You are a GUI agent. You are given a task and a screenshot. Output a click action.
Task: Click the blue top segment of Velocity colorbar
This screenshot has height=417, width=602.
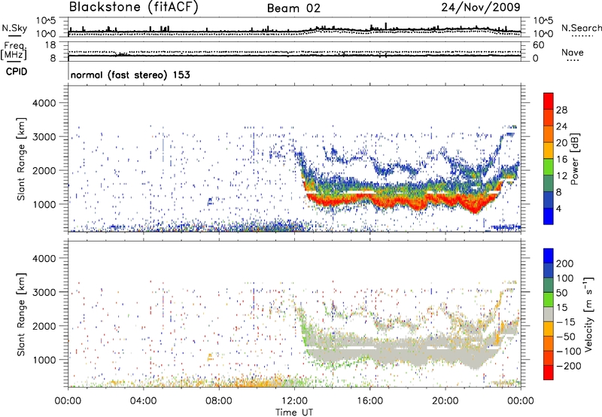[x=549, y=256]
